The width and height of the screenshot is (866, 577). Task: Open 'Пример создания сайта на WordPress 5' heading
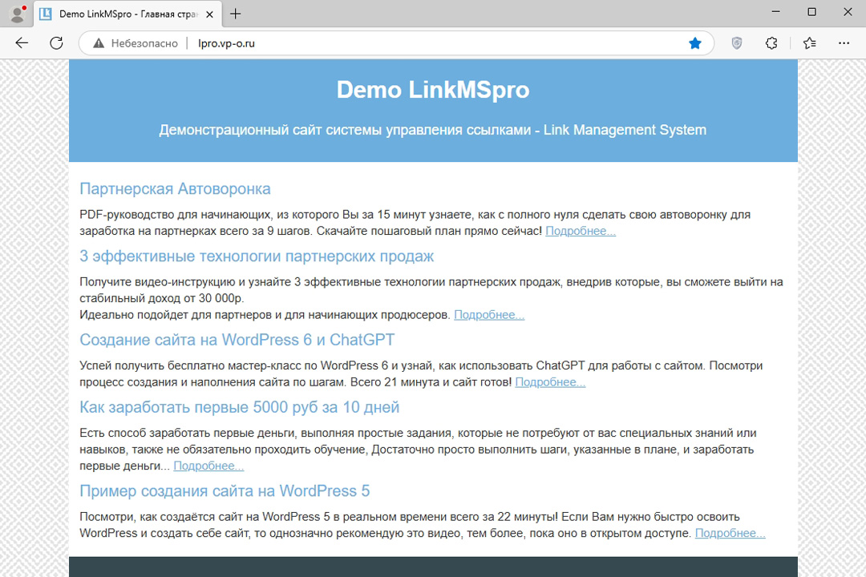coord(225,491)
